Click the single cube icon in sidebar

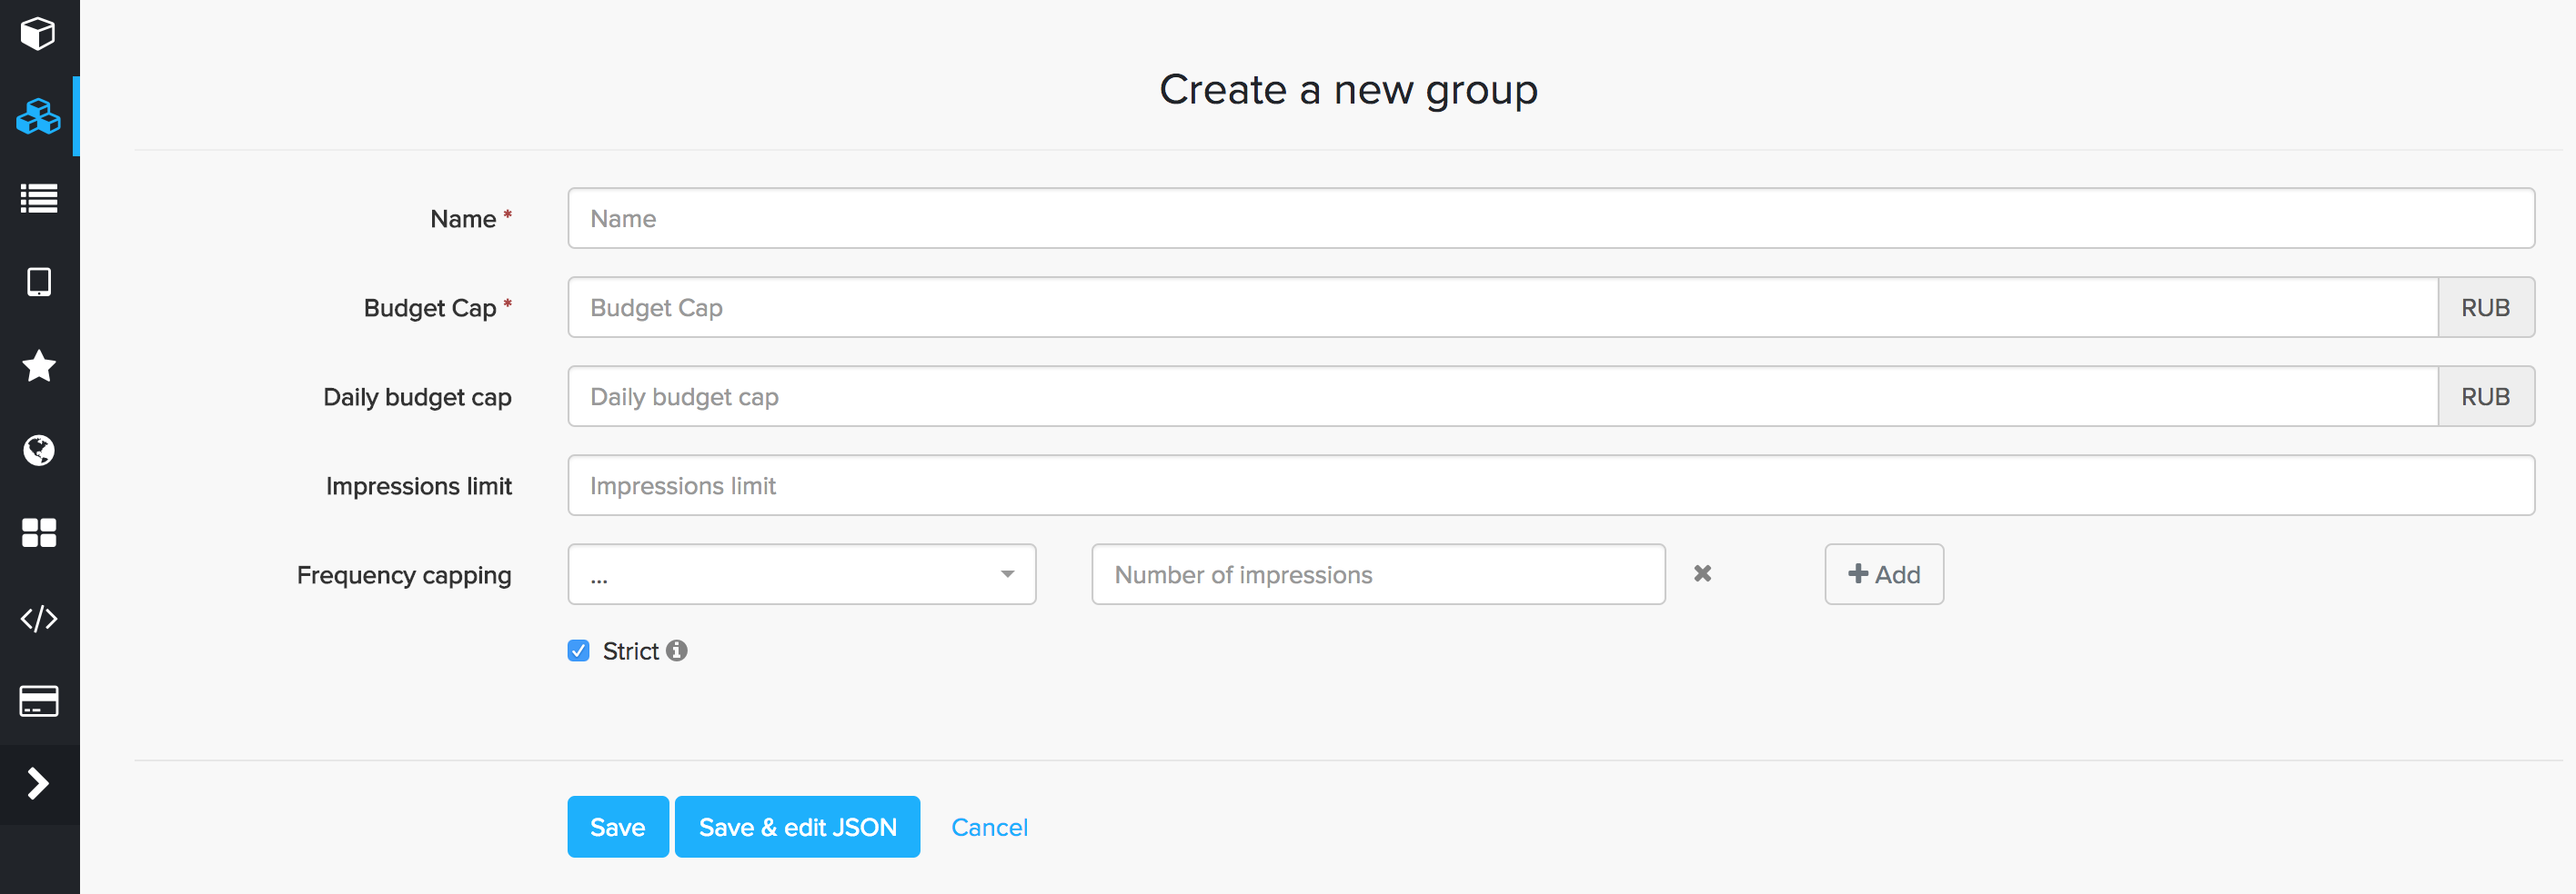[x=38, y=34]
